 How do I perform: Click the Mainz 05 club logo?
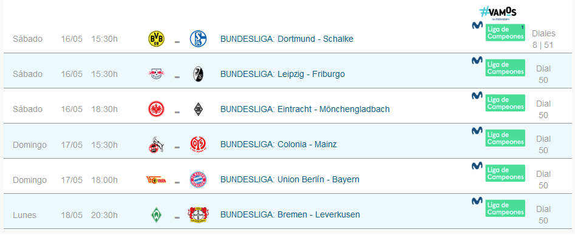tap(198, 144)
